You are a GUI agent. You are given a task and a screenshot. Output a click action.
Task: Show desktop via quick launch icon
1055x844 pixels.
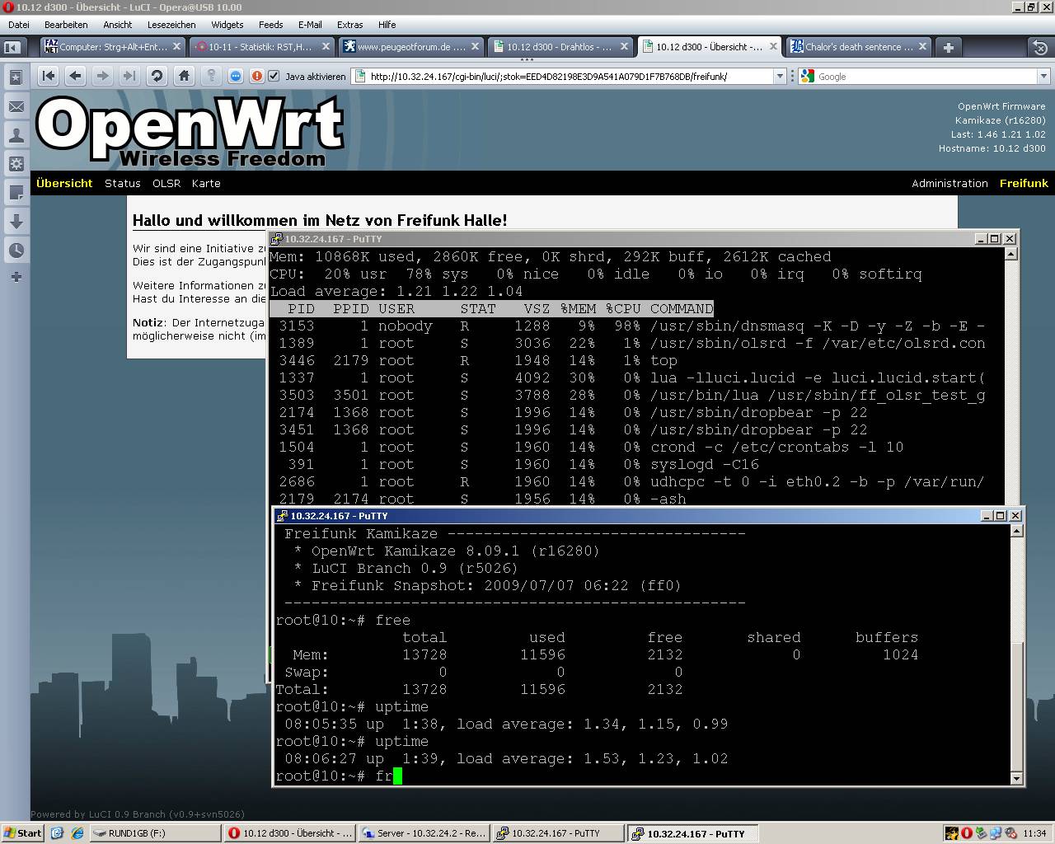coord(58,833)
